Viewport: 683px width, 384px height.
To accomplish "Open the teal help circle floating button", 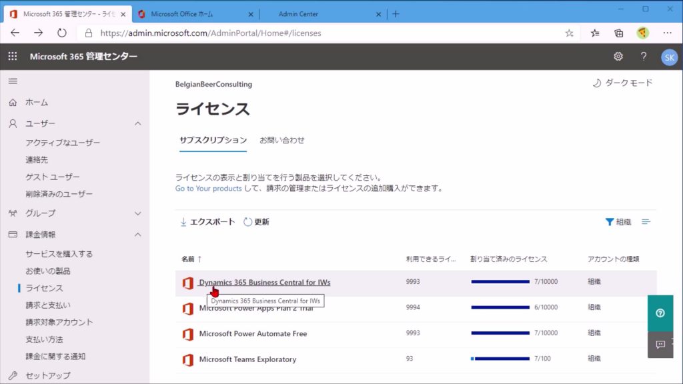I will (x=660, y=313).
